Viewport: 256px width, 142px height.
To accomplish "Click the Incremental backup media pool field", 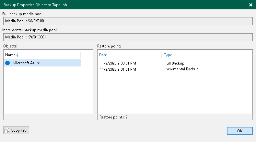I will pos(128,37).
